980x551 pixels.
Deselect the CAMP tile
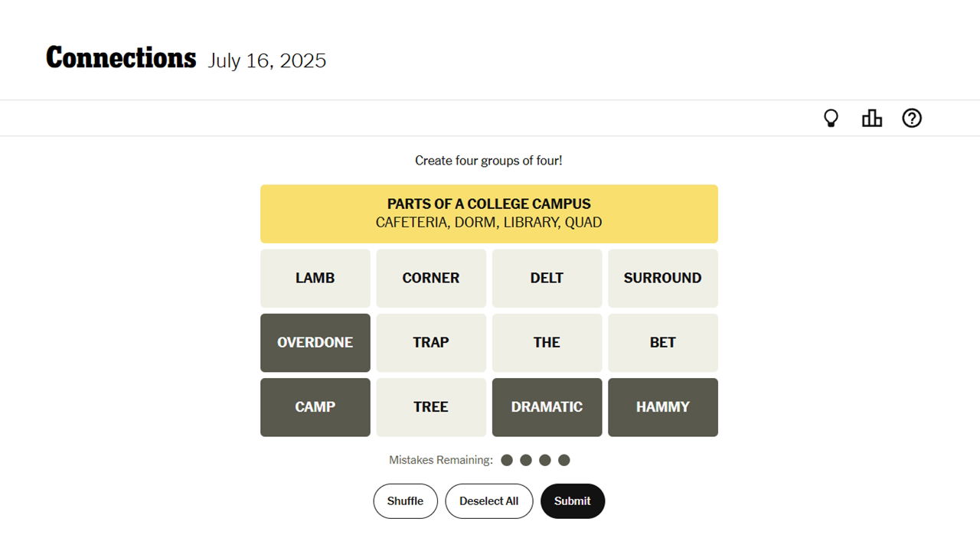[x=315, y=407]
